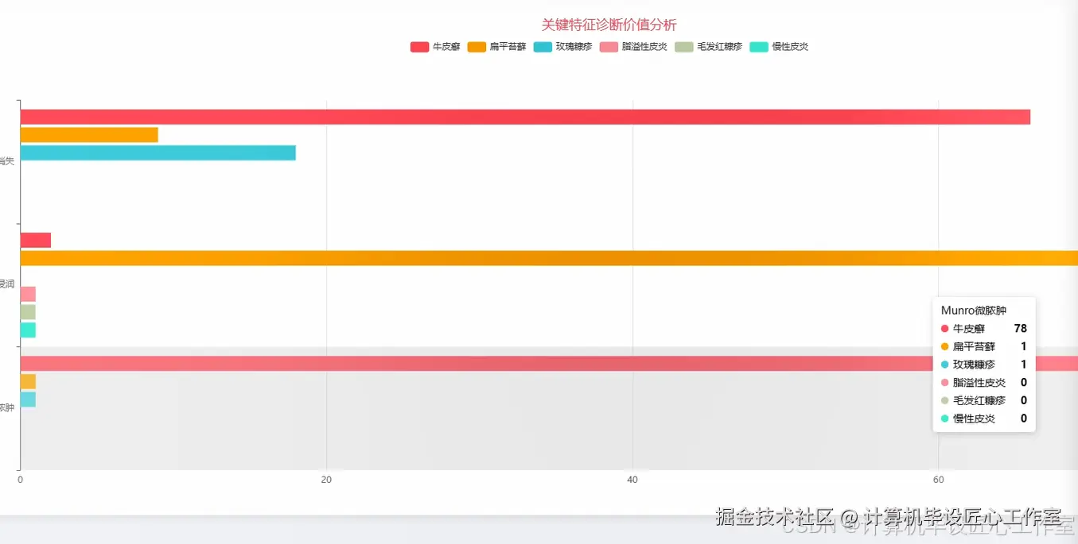Image resolution: width=1078 pixels, height=544 pixels.
Task: Click the x-axis label 40
Action: pyautogui.click(x=632, y=480)
